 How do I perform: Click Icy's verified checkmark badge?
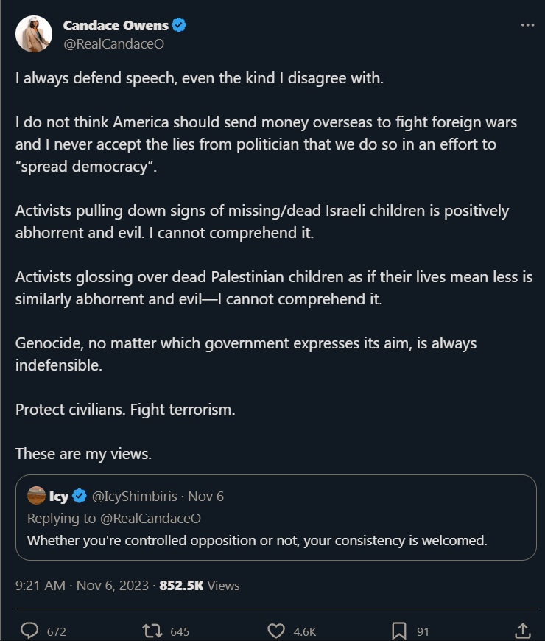point(80,496)
